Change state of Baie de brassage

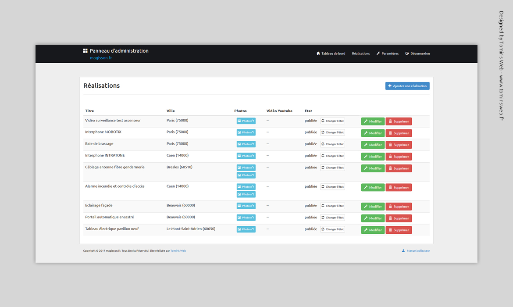[x=332, y=144]
